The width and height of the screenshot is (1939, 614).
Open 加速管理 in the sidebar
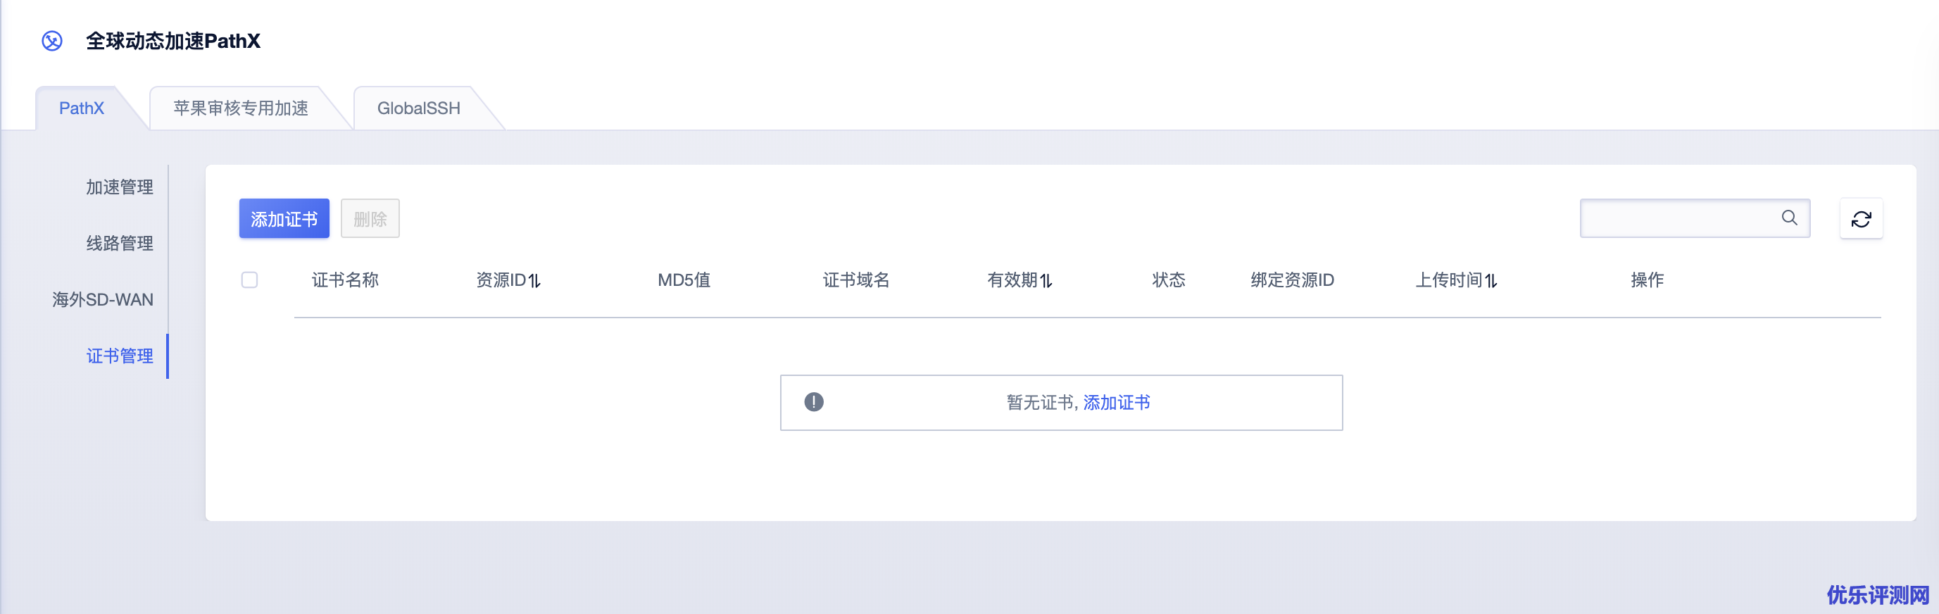120,187
